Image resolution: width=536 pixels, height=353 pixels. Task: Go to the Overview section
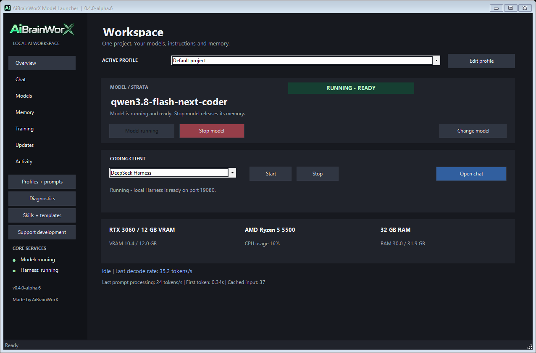(x=42, y=63)
